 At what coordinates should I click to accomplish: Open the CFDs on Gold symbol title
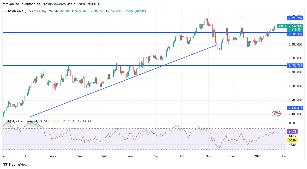coord(22,11)
